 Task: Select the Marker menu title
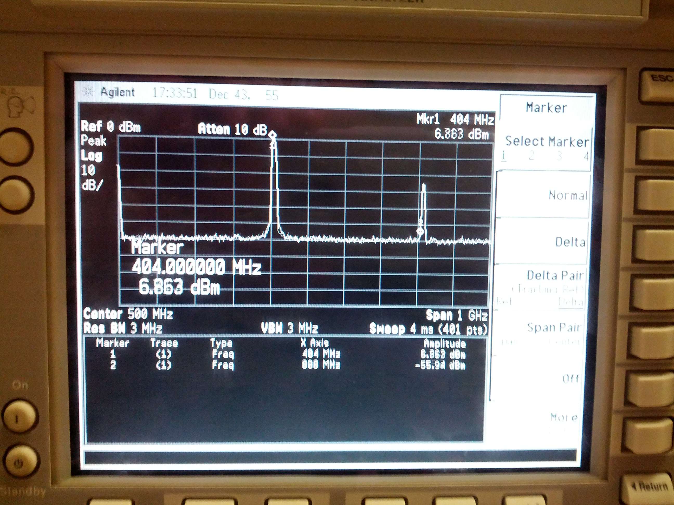point(546,108)
